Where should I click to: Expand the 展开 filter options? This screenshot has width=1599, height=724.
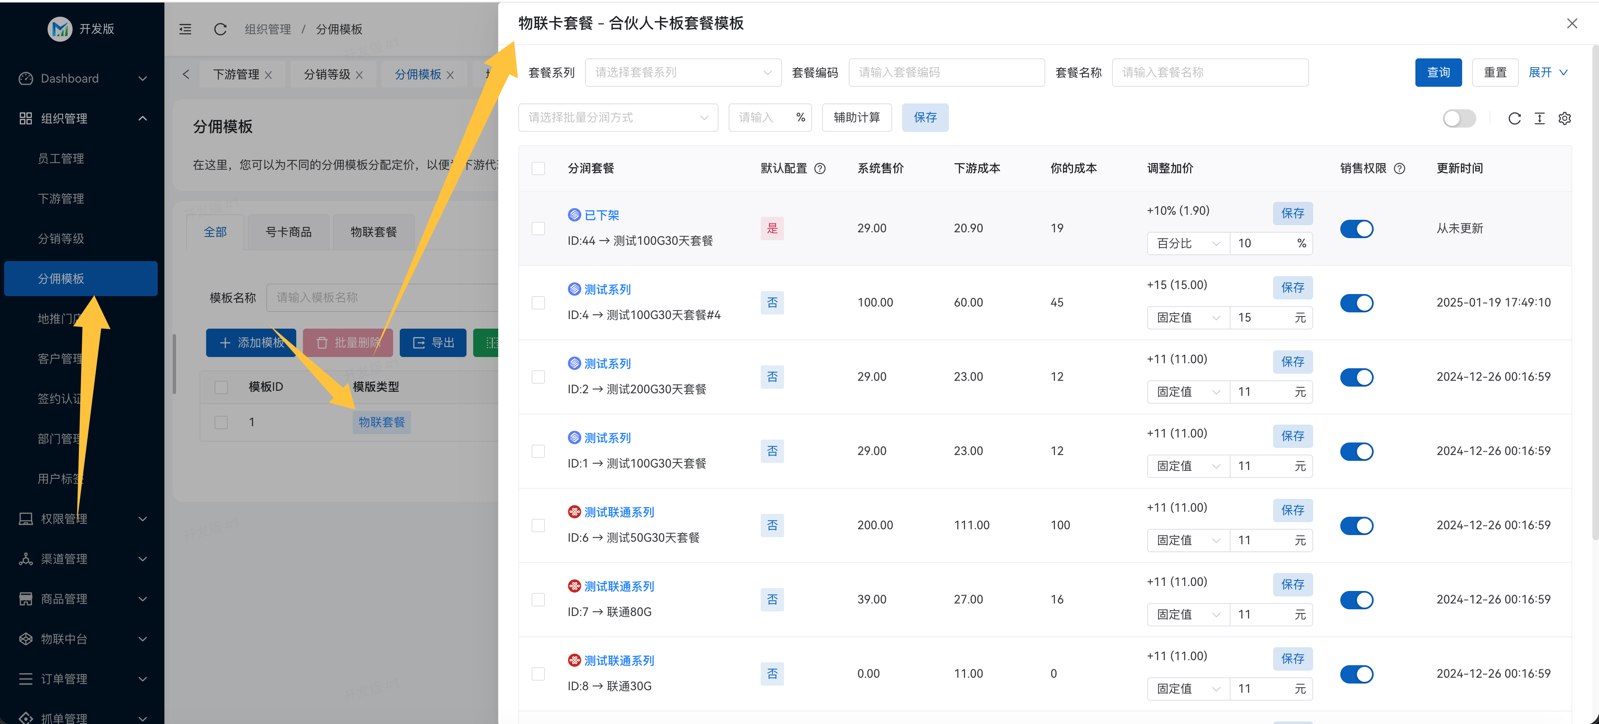1548,73
